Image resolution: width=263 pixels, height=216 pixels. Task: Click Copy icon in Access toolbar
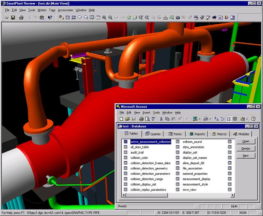point(167,119)
